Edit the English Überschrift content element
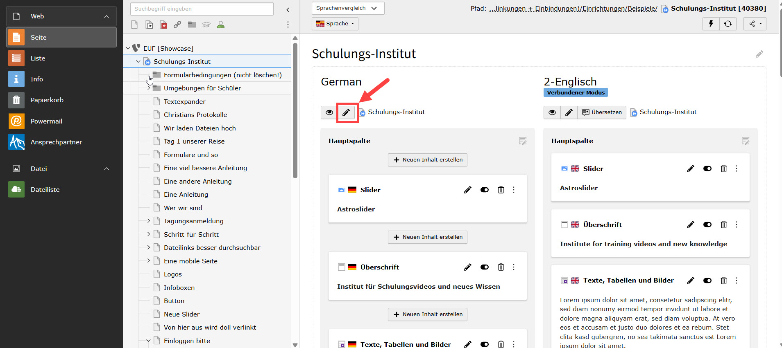This screenshot has width=782, height=348. click(x=691, y=225)
